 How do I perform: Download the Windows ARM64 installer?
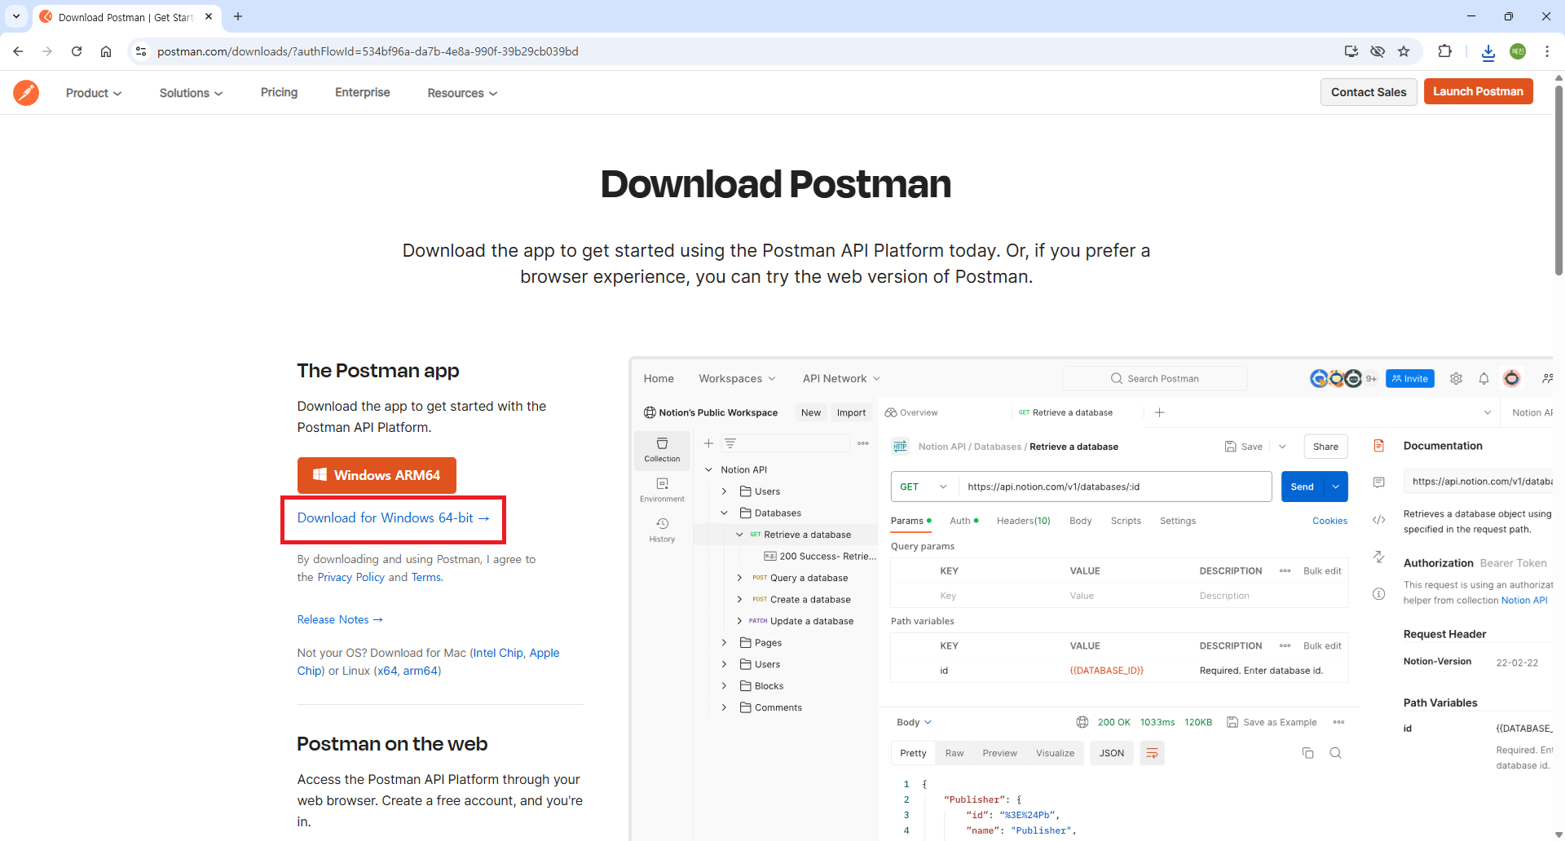click(x=377, y=475)
